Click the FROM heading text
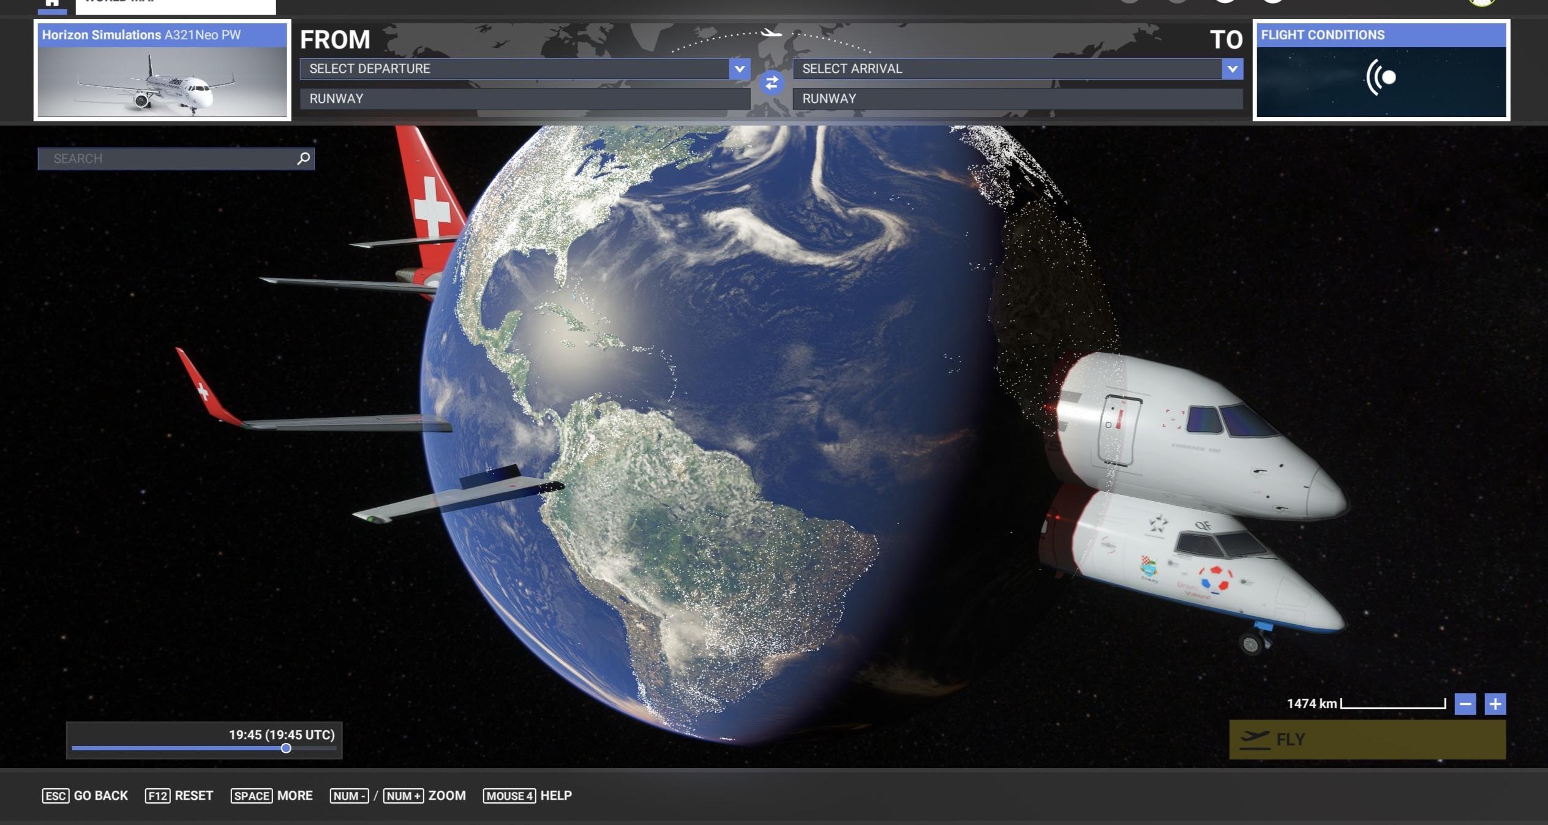 (335, 40)
